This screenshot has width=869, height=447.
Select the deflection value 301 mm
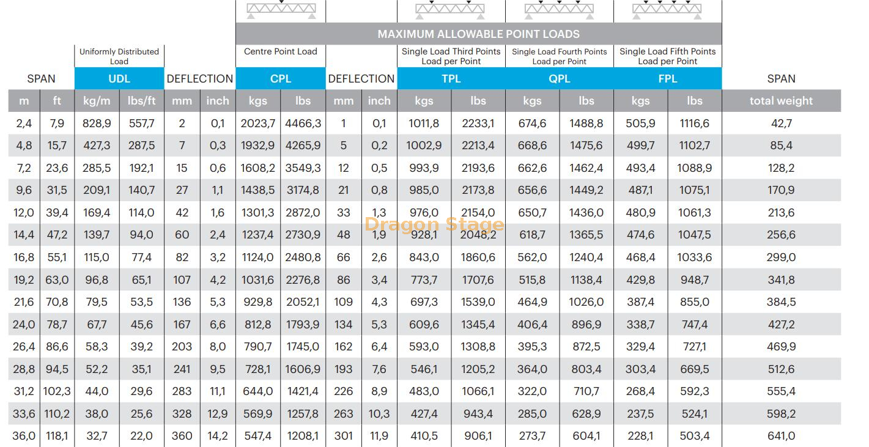[x=344, y=436]
